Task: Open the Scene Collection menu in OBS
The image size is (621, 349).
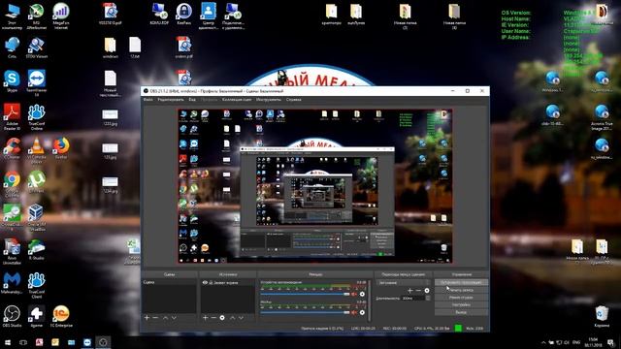Action: (237, 100)
